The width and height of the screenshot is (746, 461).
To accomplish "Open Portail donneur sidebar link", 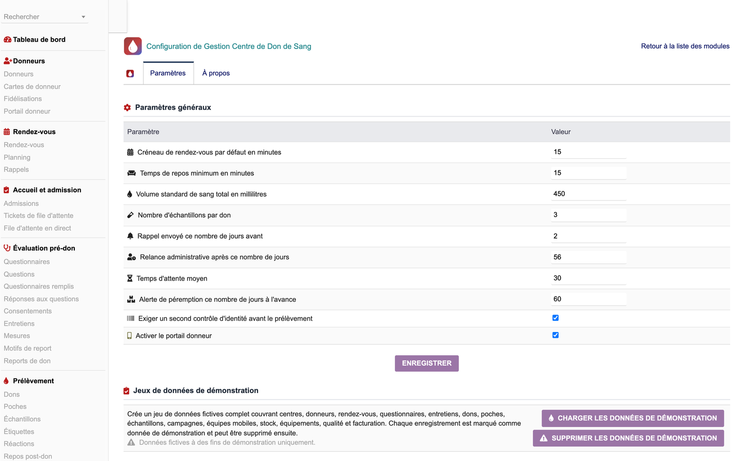I will [x=27, y=111].
